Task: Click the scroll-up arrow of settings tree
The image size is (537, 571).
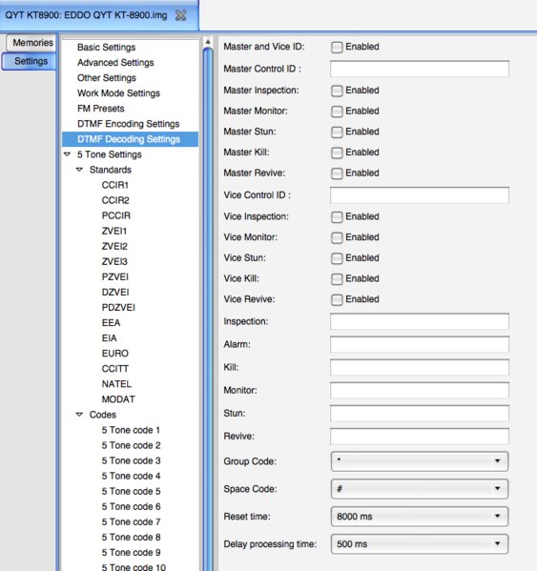Action: tap(208, 42)
